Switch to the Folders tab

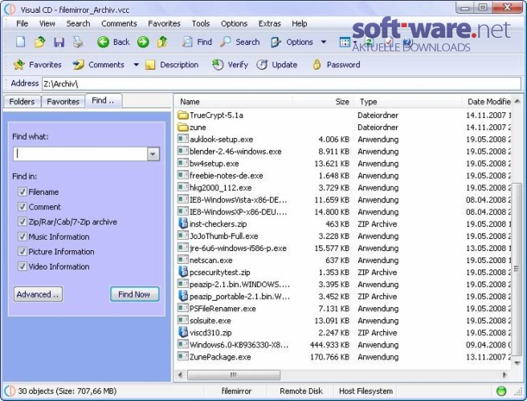(x=22, y=101)
